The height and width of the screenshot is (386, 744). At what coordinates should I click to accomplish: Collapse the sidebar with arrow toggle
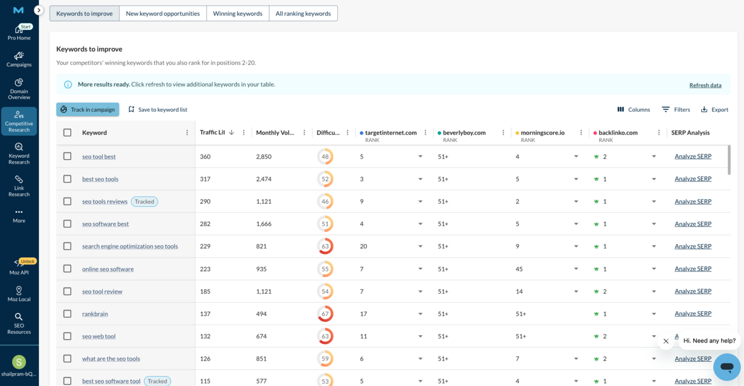click(x=38, y=10)
